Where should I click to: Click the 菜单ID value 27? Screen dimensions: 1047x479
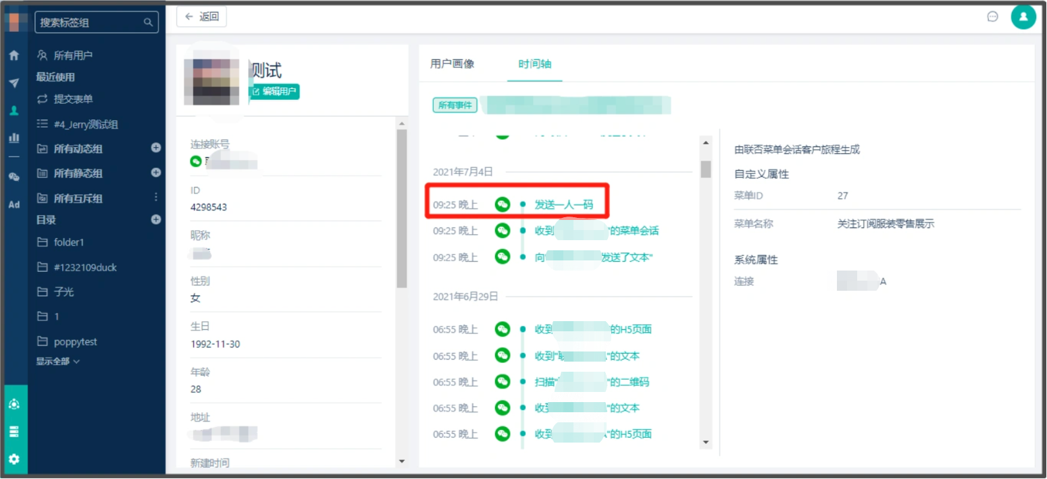tap(842, 196)
